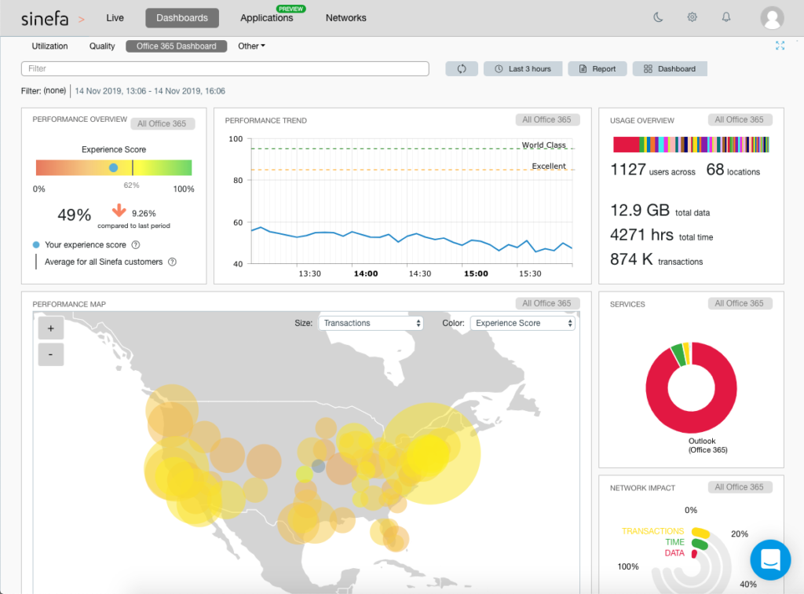Image resolution: width=804 pixels, height=594 pixels.
Task: Click the 68 locations count
Action: 714,169
